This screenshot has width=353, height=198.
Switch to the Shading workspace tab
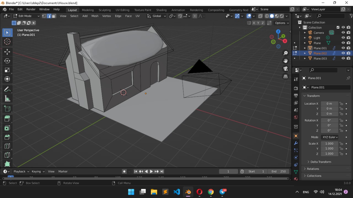pyautogui.click(x=161, y=10)
